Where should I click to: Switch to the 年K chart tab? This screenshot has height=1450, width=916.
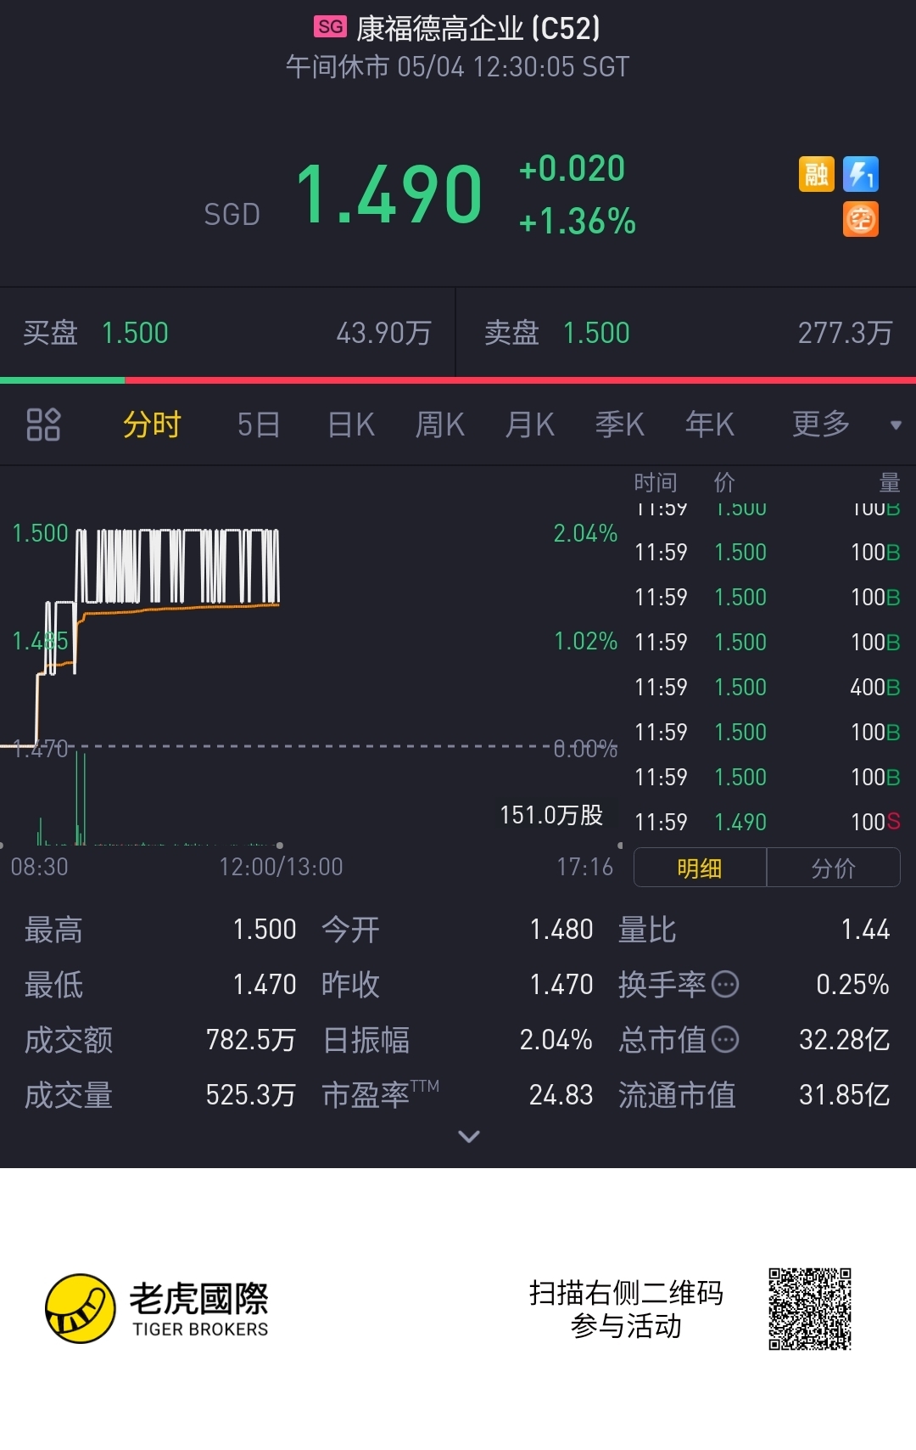click(710, 424)
